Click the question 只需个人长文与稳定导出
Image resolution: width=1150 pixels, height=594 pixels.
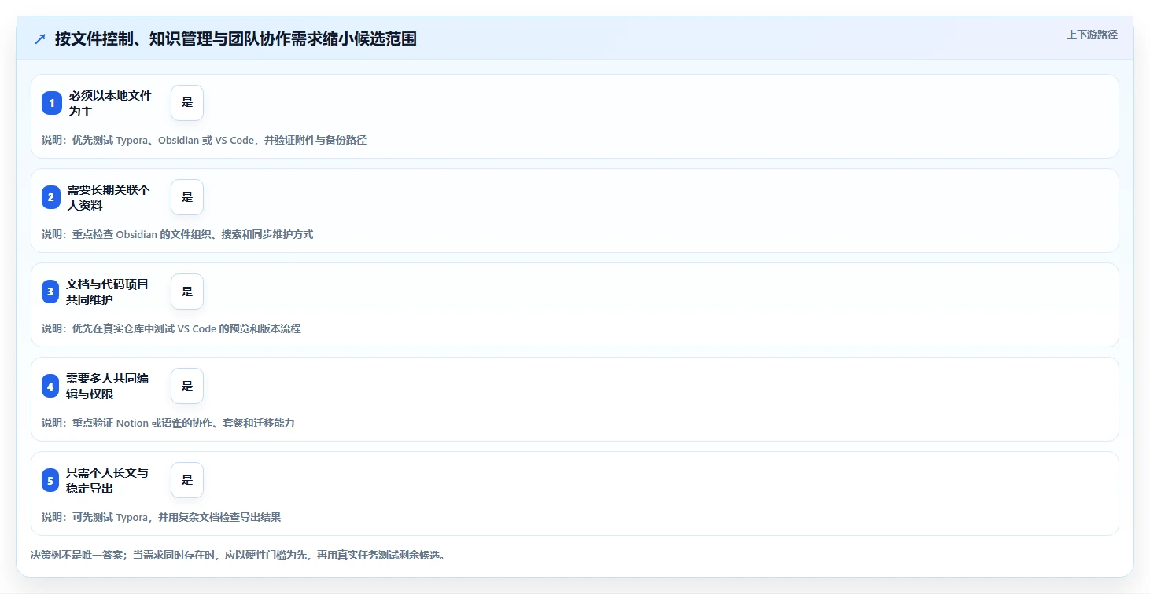tap(108, 480)
